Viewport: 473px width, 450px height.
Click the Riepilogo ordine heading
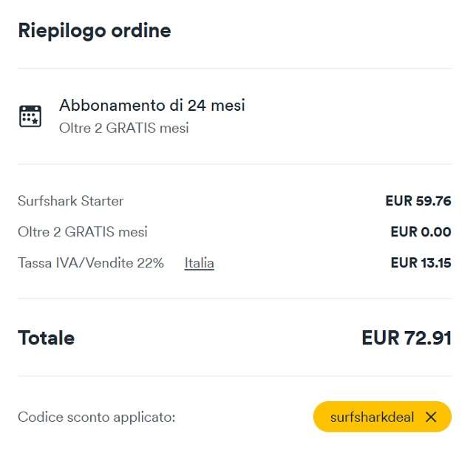(95, 31)
